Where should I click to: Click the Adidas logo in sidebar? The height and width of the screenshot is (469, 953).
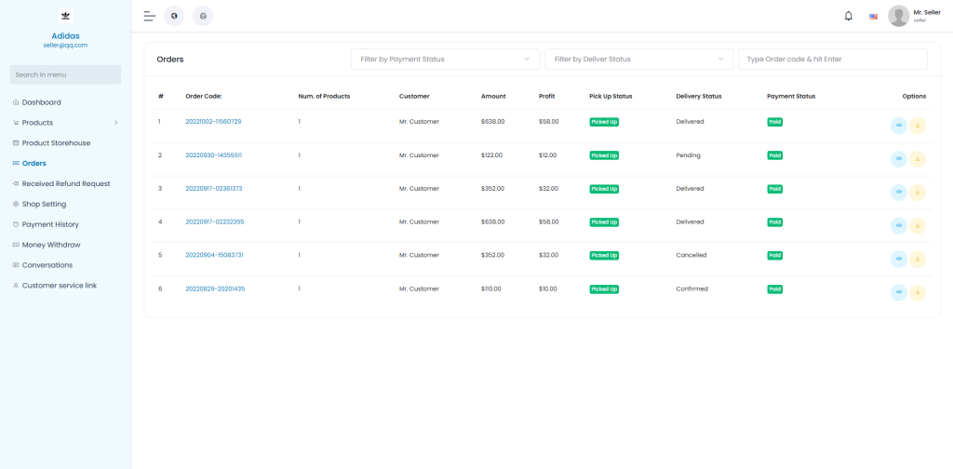click(65, 16)
